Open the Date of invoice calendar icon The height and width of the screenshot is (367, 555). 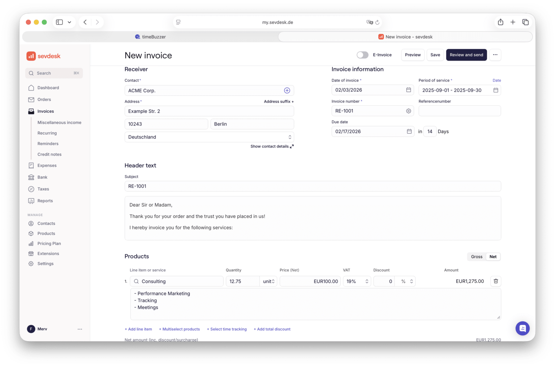tap(408, 90)
